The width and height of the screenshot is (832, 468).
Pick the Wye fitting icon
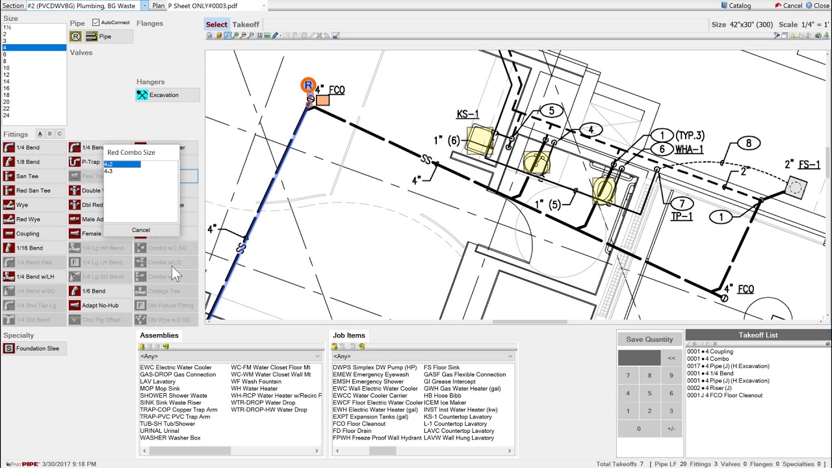click(x=9, y=205)
